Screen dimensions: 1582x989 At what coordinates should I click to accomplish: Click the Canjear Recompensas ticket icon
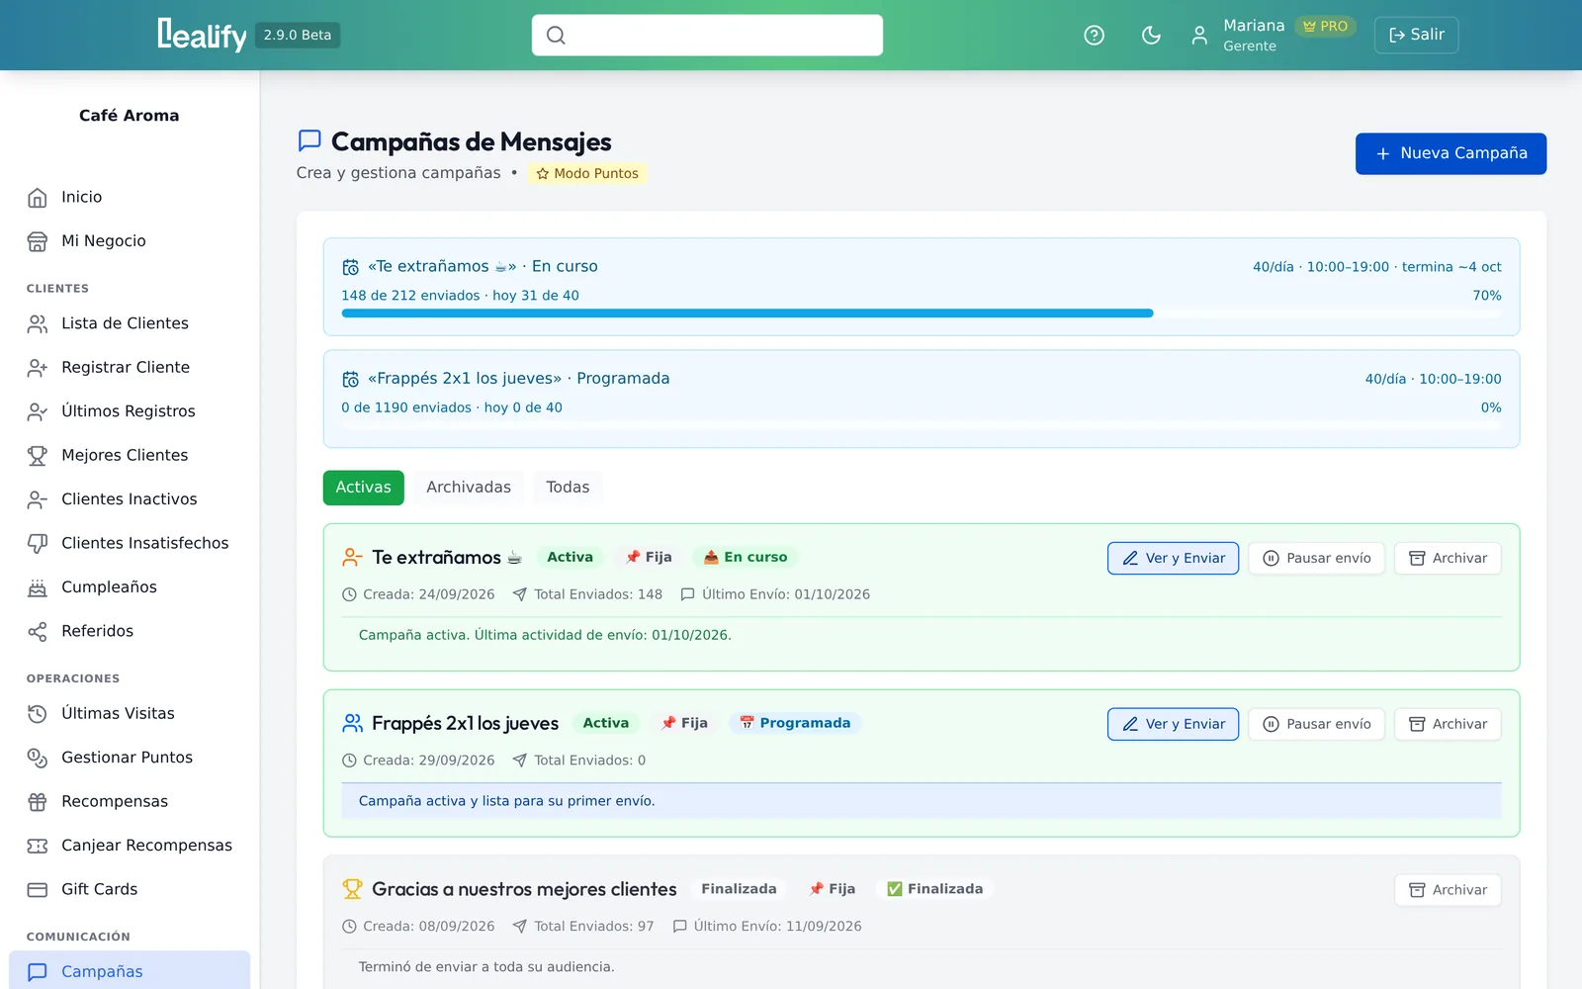point(38,846)
